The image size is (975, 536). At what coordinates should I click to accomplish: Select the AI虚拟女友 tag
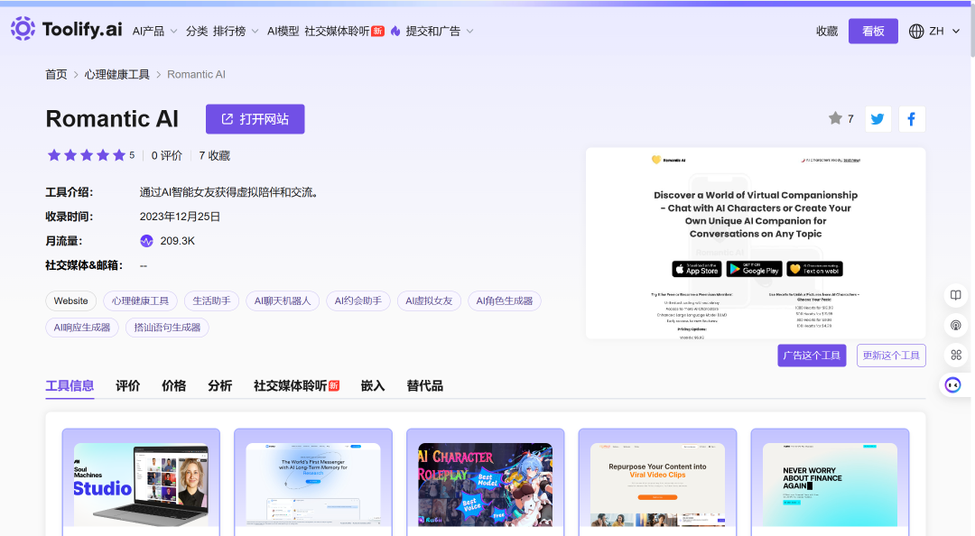pyautogui.click(x=429, y=301)
